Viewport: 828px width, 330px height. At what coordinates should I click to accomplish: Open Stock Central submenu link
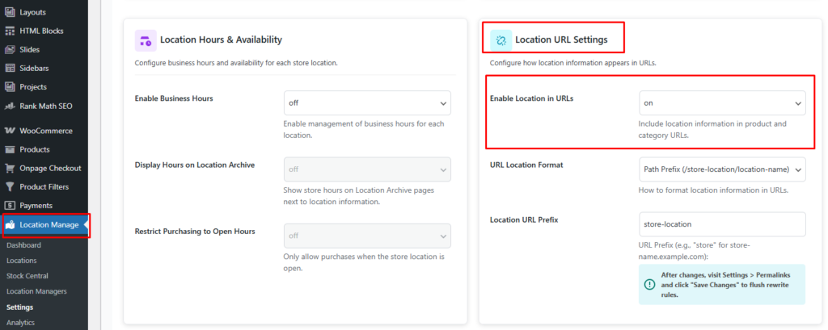coord(27,276)
